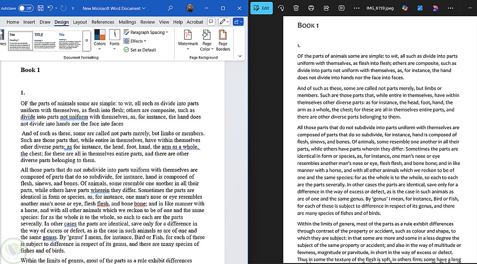
Task: Open the second three-dot menu near Designer
Action: click(451, 8)
